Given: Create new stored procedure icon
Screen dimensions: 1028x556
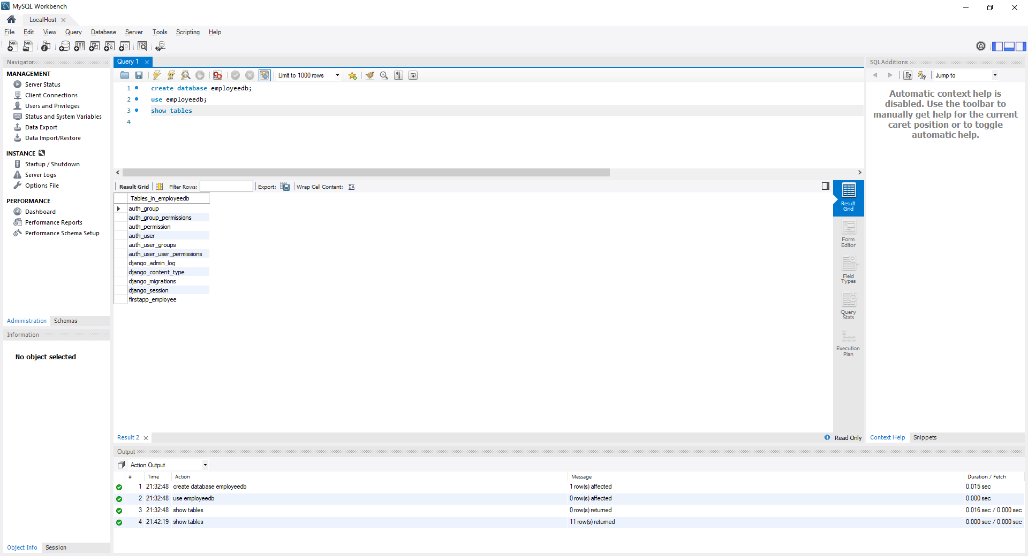Looking at the screenshot, I should tap(109, 47).
